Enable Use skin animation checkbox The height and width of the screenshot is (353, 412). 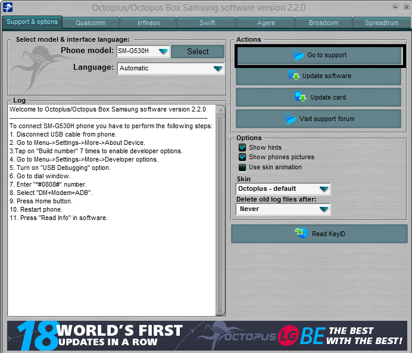click(x=242, y=167)
